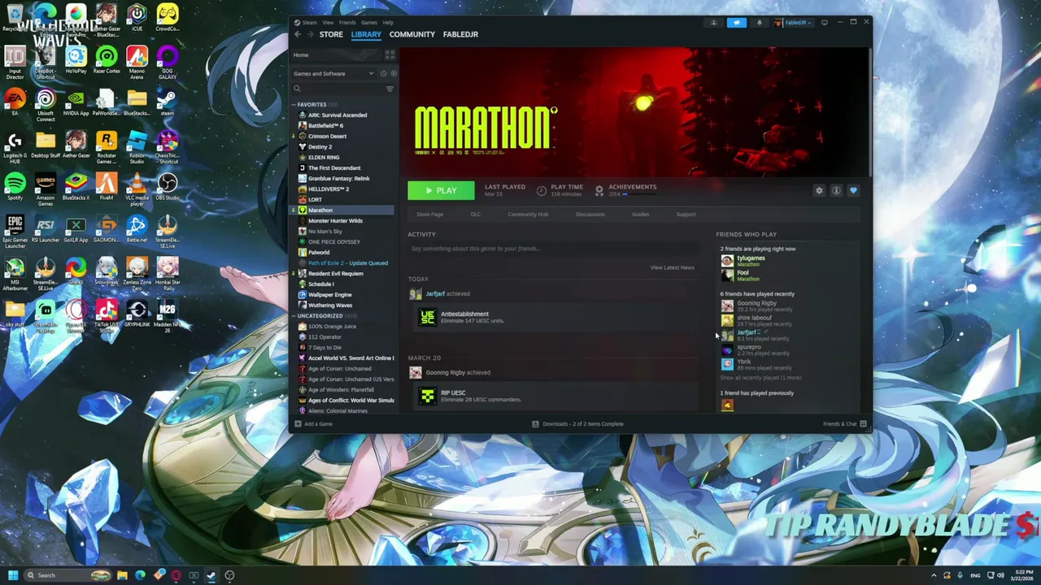This screenshot has width=1041, height=585.
Task: Open the Razer Cortex desktop icon
Action: point(106,59)
